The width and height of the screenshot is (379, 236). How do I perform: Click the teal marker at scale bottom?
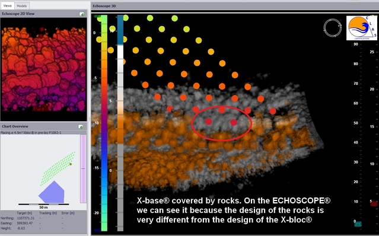[x=358, y=224]
